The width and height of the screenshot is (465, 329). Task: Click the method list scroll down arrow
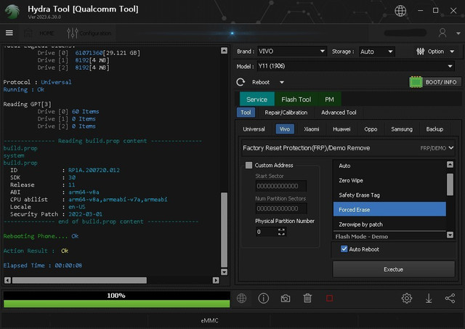[x=450, y=235]
